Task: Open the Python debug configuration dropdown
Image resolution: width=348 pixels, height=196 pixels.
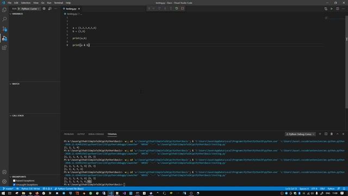Action: click(x=30, y=9)
